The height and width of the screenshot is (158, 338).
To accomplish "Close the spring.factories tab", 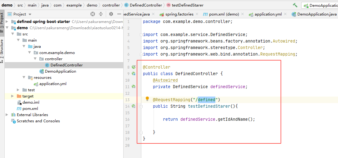I will (197, 14).
